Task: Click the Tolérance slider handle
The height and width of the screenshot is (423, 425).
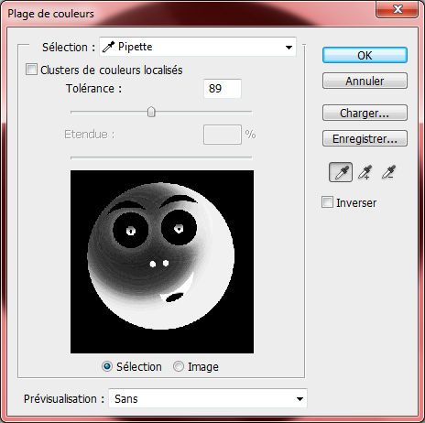Action: (x=151, y=112)
